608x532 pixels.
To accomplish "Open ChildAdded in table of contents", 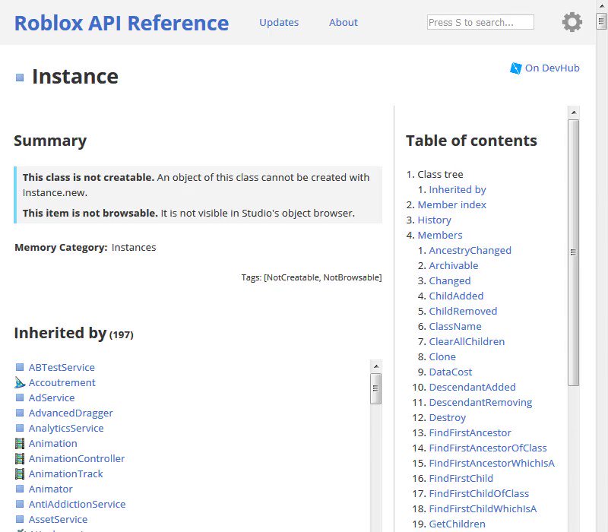I will pyautogui.click(x=456, y=296).
